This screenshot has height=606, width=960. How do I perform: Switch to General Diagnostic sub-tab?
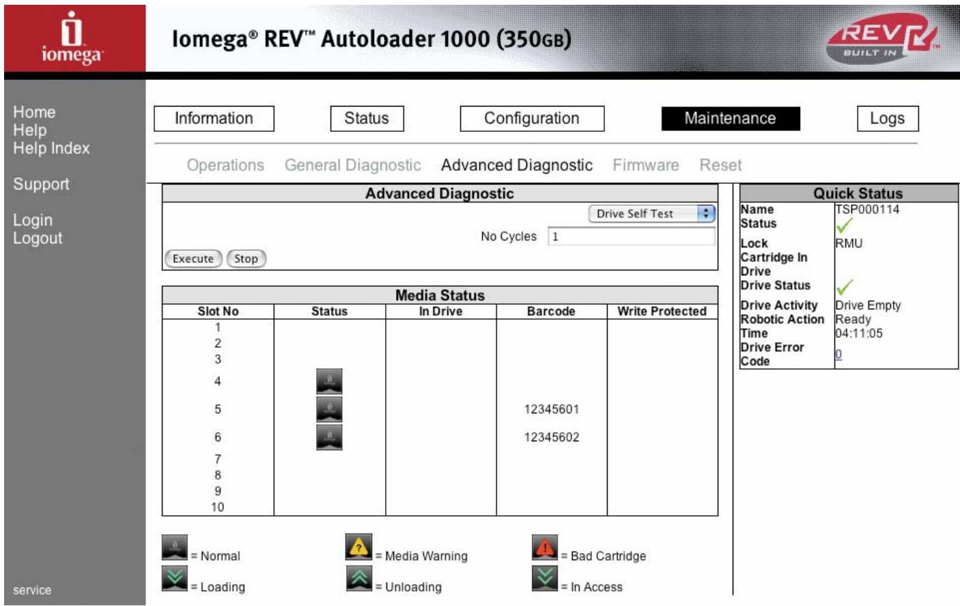point(353,165)
